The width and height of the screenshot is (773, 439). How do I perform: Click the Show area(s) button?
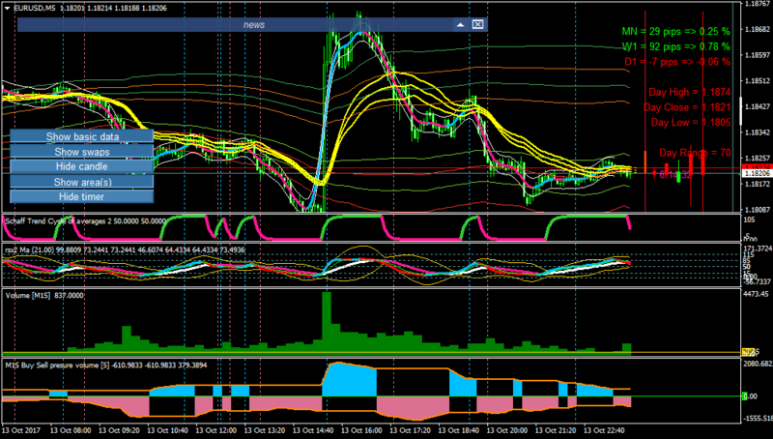pyautogui.click(x=82, y=182)
